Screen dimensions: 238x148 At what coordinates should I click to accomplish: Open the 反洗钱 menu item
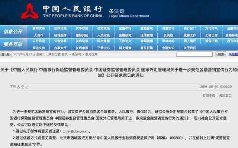(x=168, y=35)
